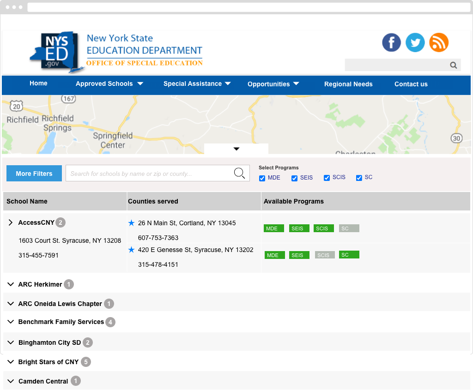Open the Approved Schools menu

click(x=109, y=84)
